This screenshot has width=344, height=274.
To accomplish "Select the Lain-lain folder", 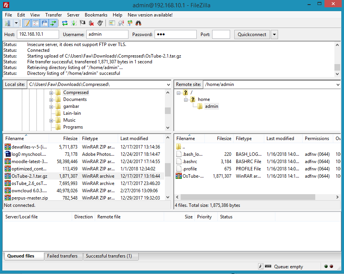I will 72,113.
